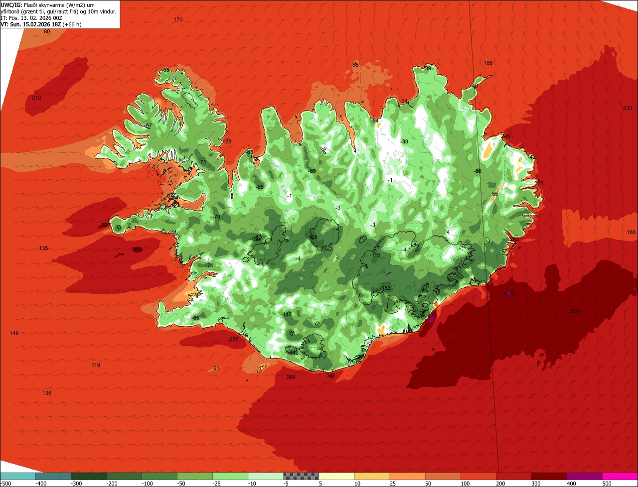
Task: Click the map value '186' near the east edge
Action: coord(631,232)
